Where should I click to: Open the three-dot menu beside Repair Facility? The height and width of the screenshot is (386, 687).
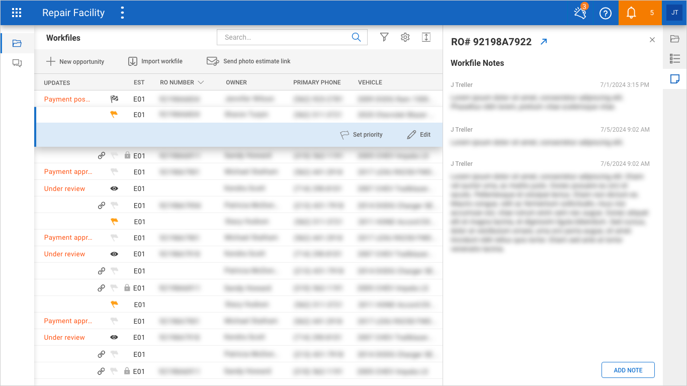pyautogui.click(x=123, y=13)
